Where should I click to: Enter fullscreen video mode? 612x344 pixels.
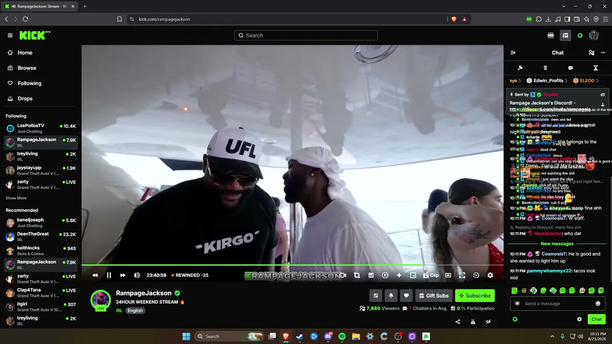tap(462, 275)
